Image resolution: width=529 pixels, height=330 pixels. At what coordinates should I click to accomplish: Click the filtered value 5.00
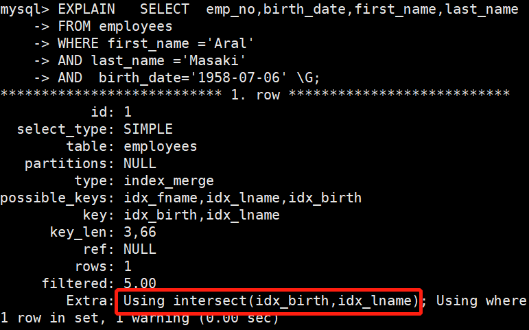140,283
